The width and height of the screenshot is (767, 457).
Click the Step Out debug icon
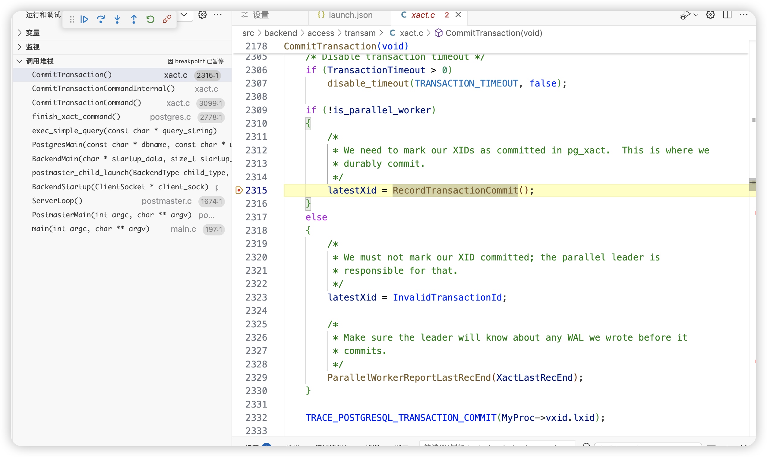coord(134,19)
